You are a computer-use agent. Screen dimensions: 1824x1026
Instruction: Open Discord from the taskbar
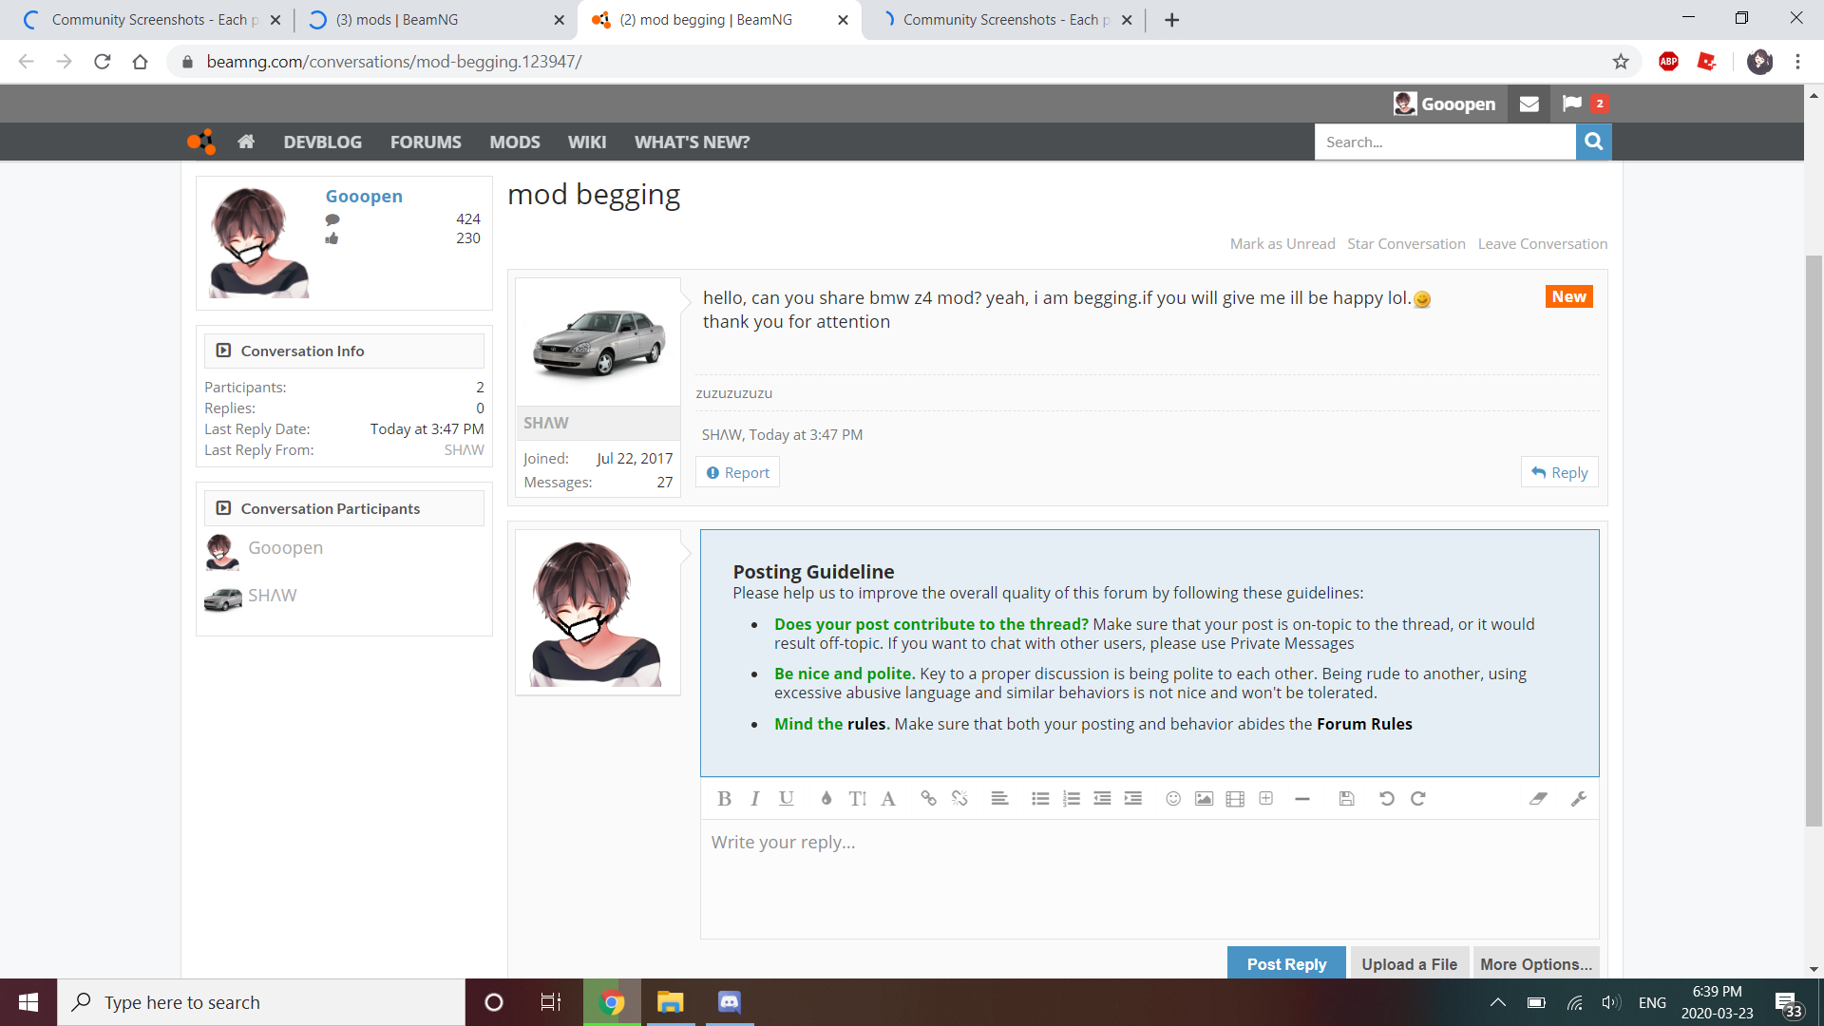click(729, 1002)
